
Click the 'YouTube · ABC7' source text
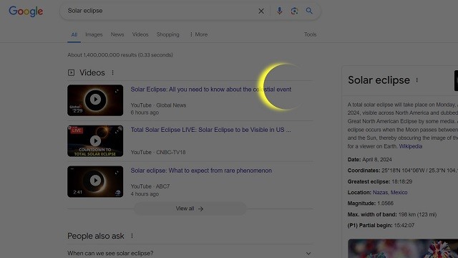[150, 186]
